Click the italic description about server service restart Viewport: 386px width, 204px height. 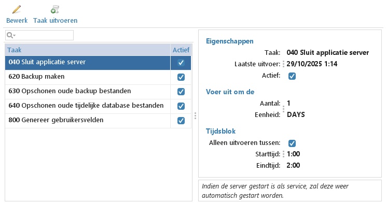[x=275, y=191]
